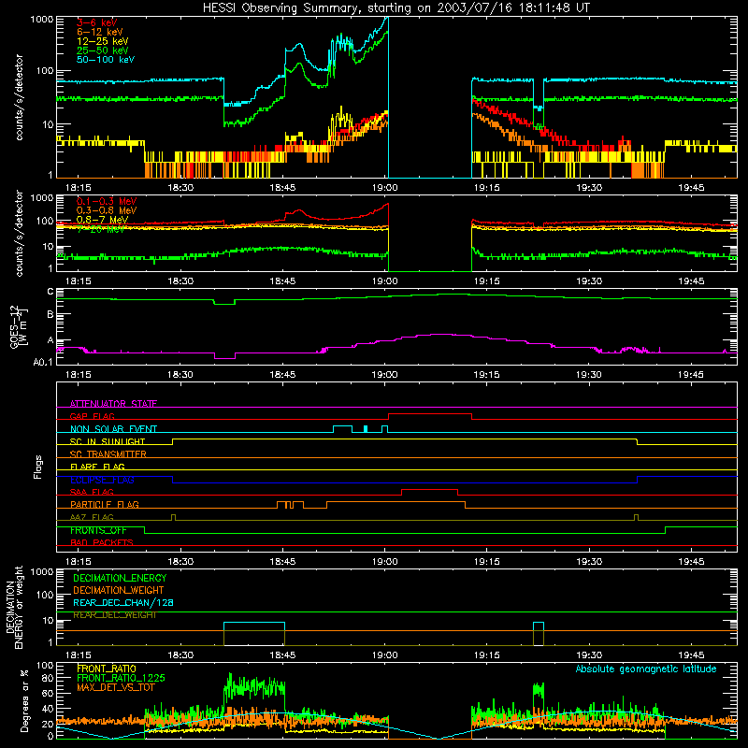Viewport: 748px width, 748px height.
Task: Select the MAX_DET_VS_TOT legend label
Action: pyautogui.click(x=115, y=687)
